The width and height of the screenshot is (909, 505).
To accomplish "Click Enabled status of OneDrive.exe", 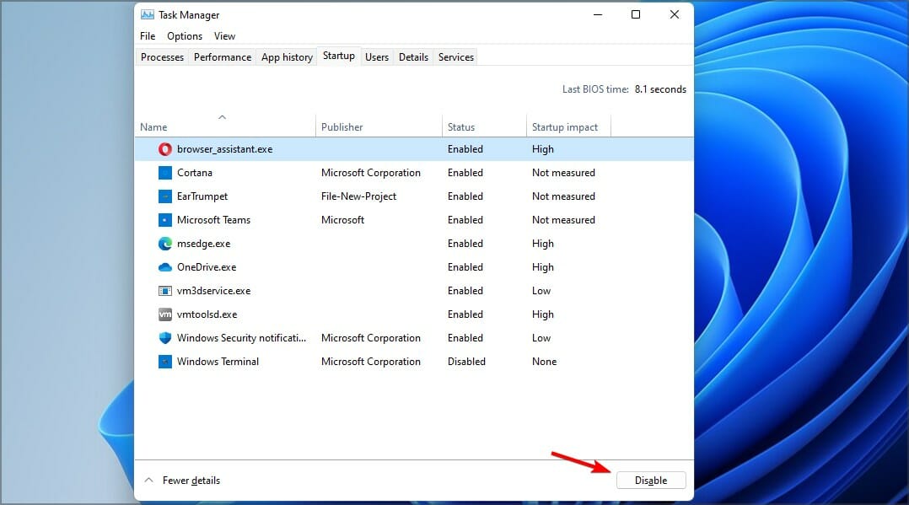I will pyautogui.click(x=465, y=267).
